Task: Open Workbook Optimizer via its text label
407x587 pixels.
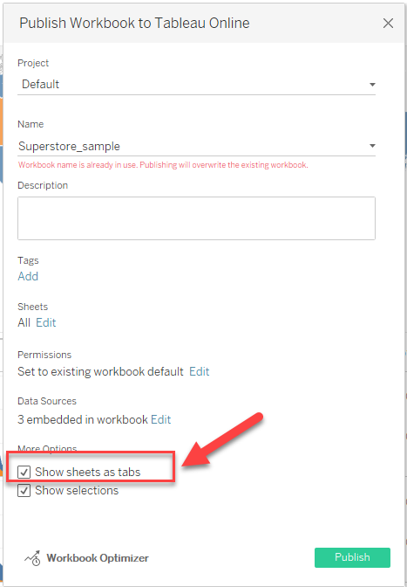Action: (98, 558)
